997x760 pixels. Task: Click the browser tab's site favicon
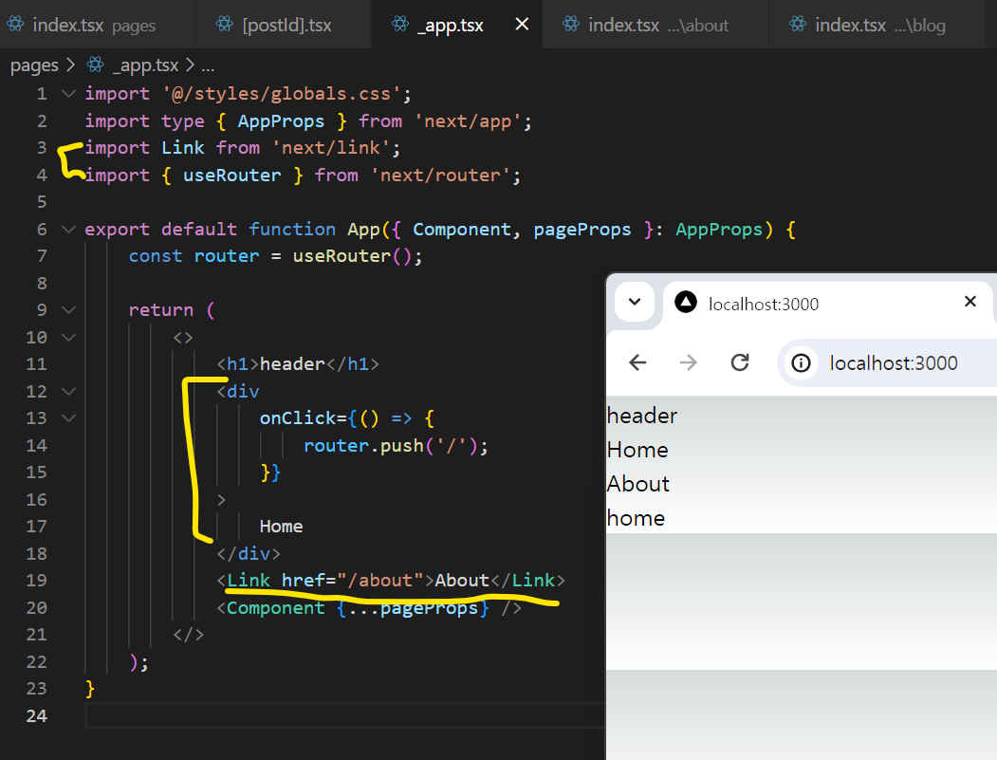pyautogui.click(x=686, y=302)
